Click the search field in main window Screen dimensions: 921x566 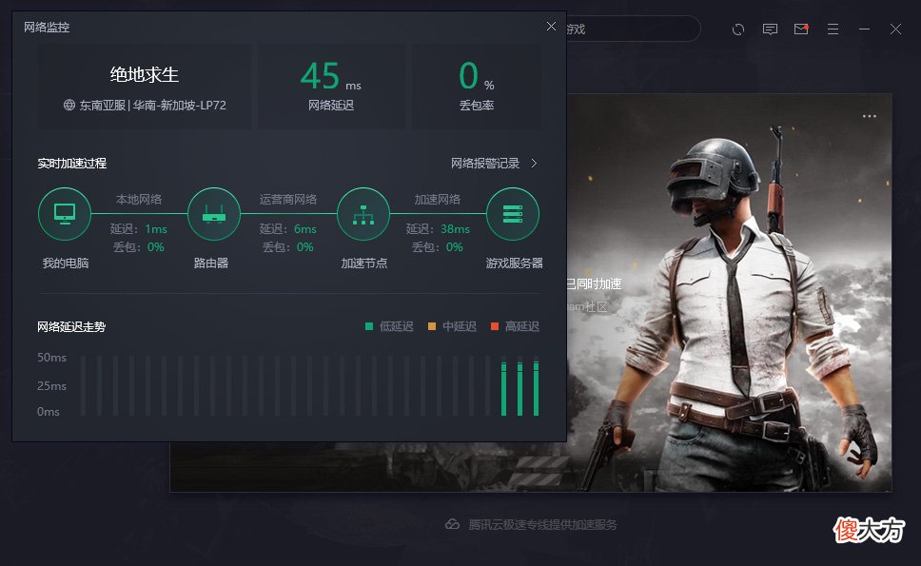(x=634, y=29)
